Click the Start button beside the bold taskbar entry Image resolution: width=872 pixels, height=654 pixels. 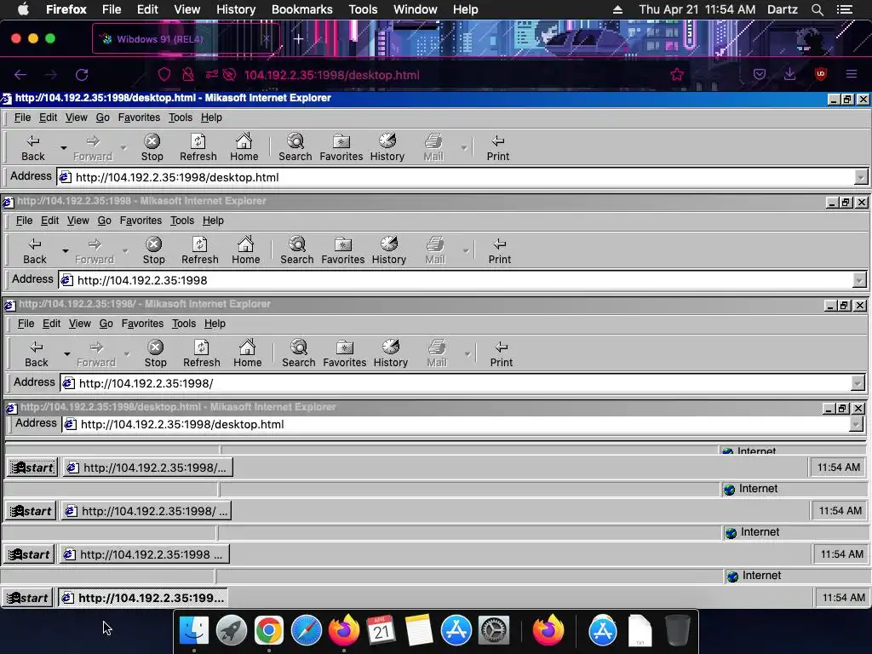(27, 598)
